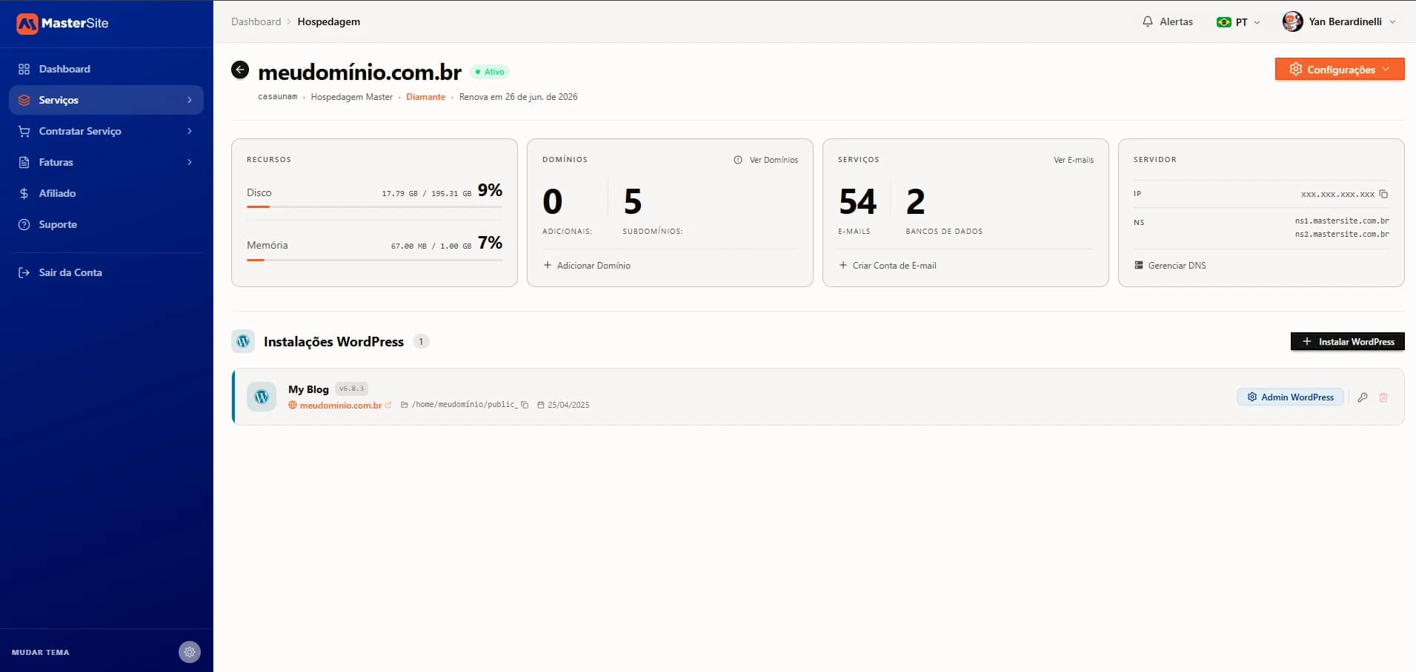Screen dimensions: 1416x672
Task: Delete My Blog with trash icon
Action: (x=1383, y=397)
